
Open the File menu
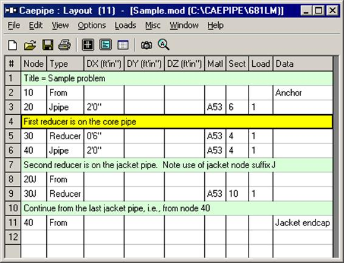[14, 26]
